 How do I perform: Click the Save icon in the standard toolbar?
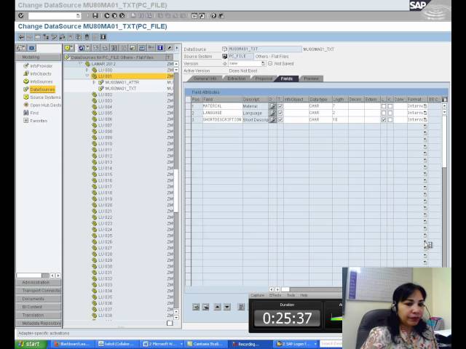(95, 15)
